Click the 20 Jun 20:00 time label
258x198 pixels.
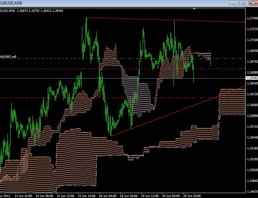[x=192, y=196]
